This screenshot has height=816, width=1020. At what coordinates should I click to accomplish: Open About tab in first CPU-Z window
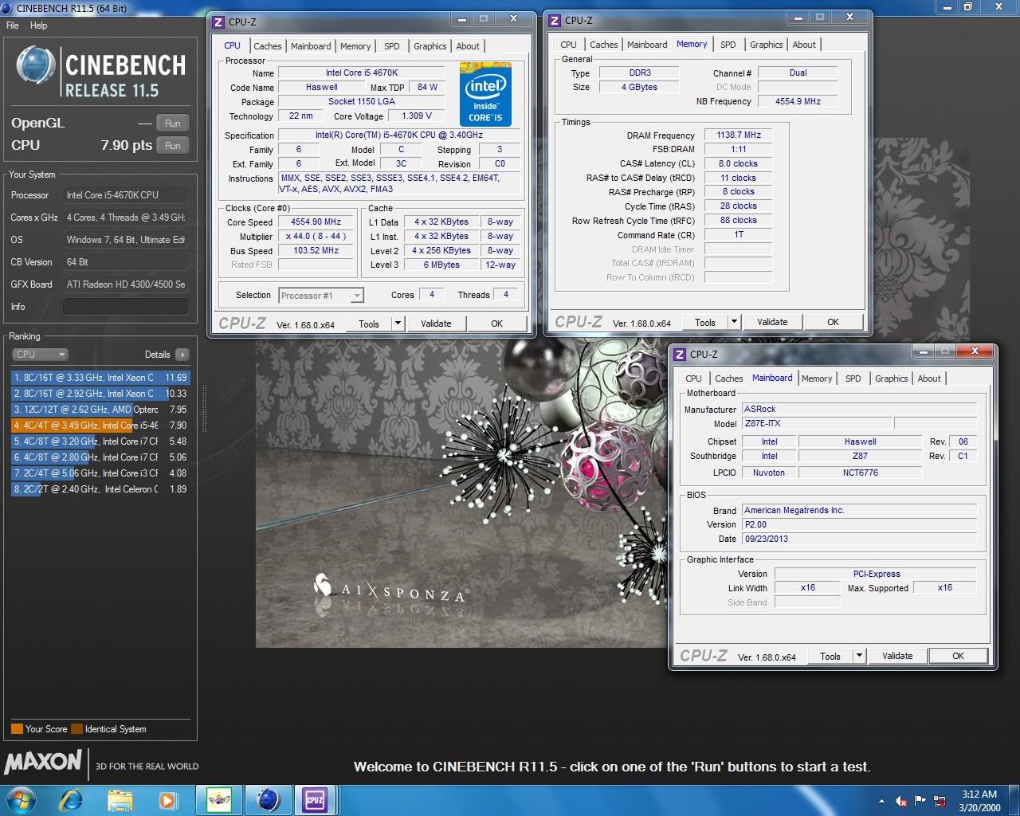tap(469, 46)
